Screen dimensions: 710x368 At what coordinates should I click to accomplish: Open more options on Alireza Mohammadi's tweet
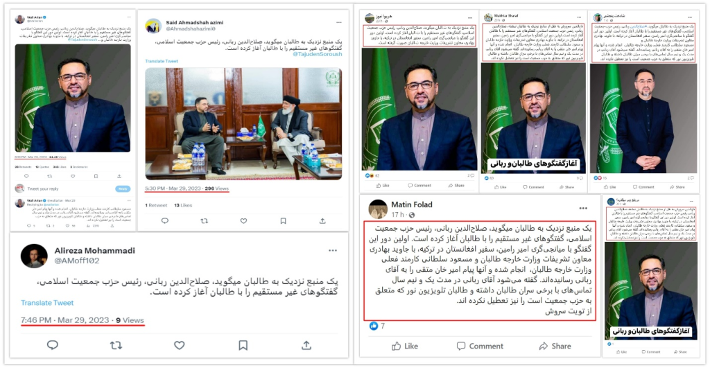333,250
